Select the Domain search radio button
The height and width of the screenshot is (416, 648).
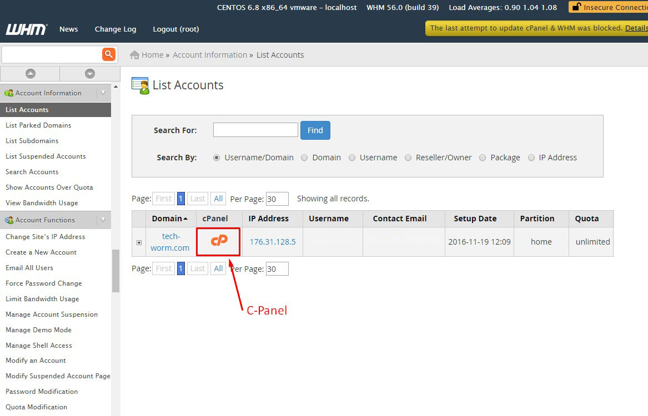tap(304, 158)
